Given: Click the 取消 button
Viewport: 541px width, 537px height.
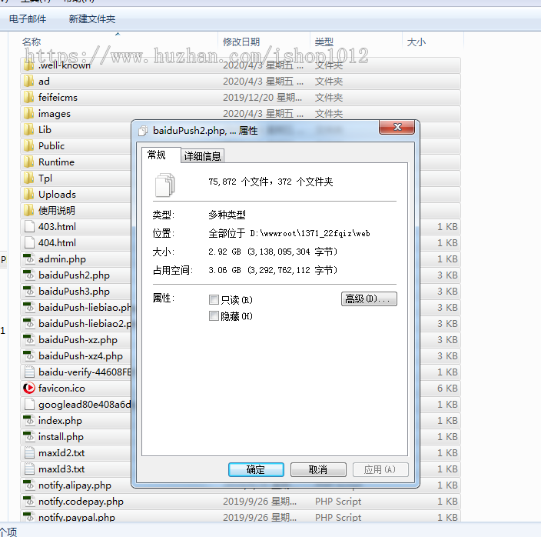Looking at the screenshot, I should pos(318,469).
